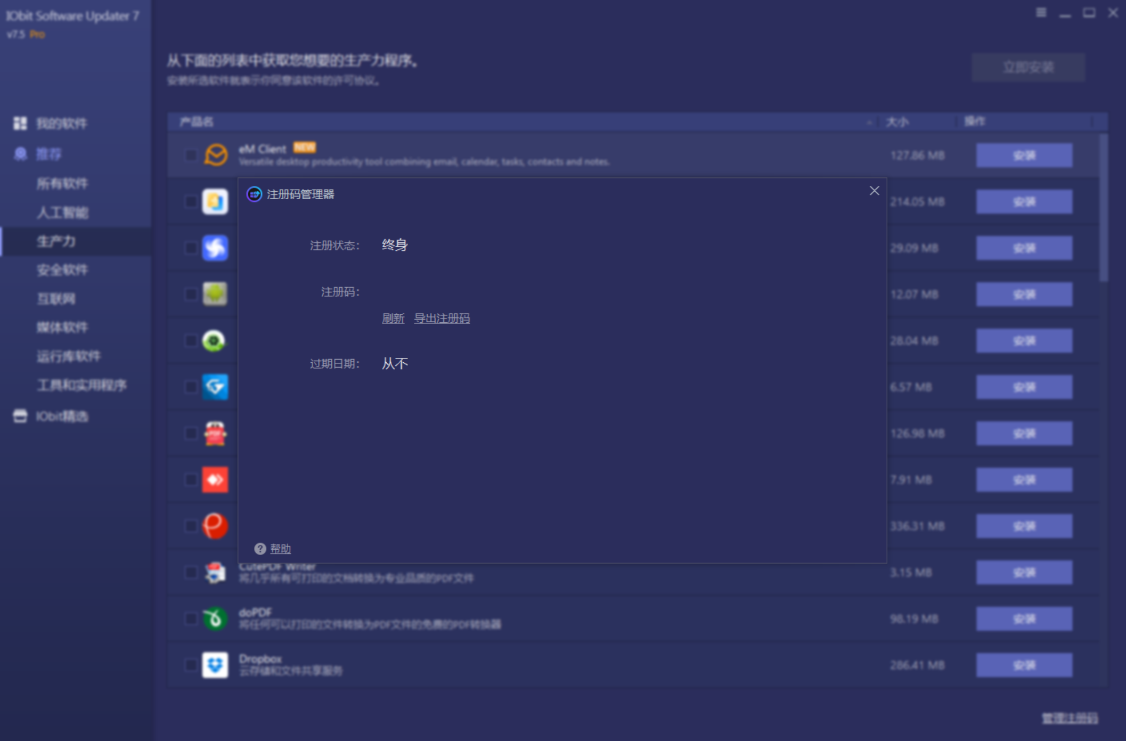Click the CutePDF Writer app icon

point(215,573)
